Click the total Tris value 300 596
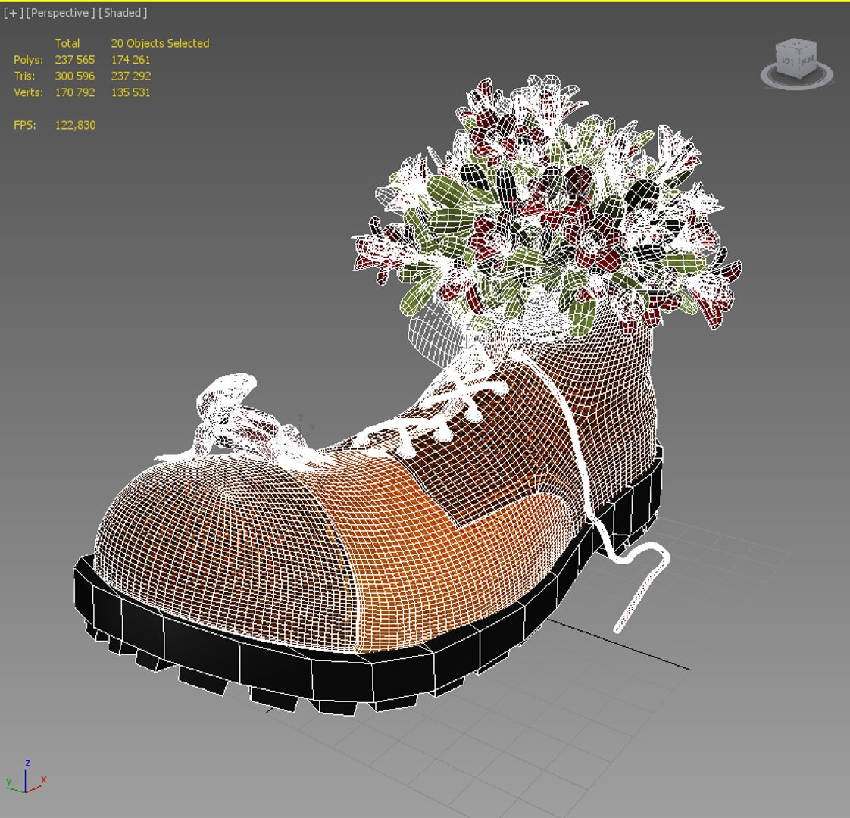The height and width of the screenshot is (818, 850). point(75,76)
